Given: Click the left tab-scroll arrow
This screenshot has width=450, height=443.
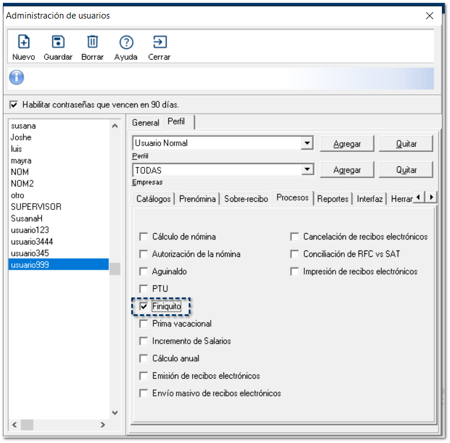Looking at the screenshot, I should [x=419, y=197].
